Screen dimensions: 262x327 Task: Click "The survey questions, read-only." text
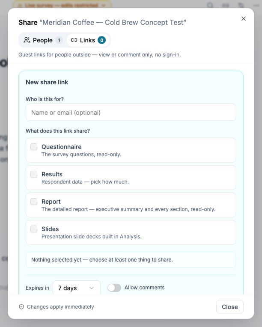click(81, 155)
